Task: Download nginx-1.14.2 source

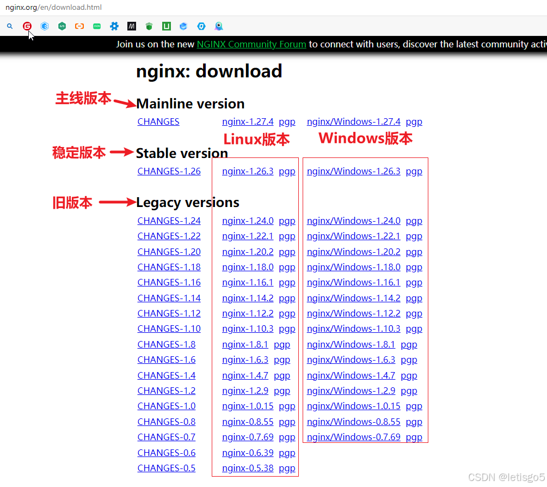Action: 248,299
